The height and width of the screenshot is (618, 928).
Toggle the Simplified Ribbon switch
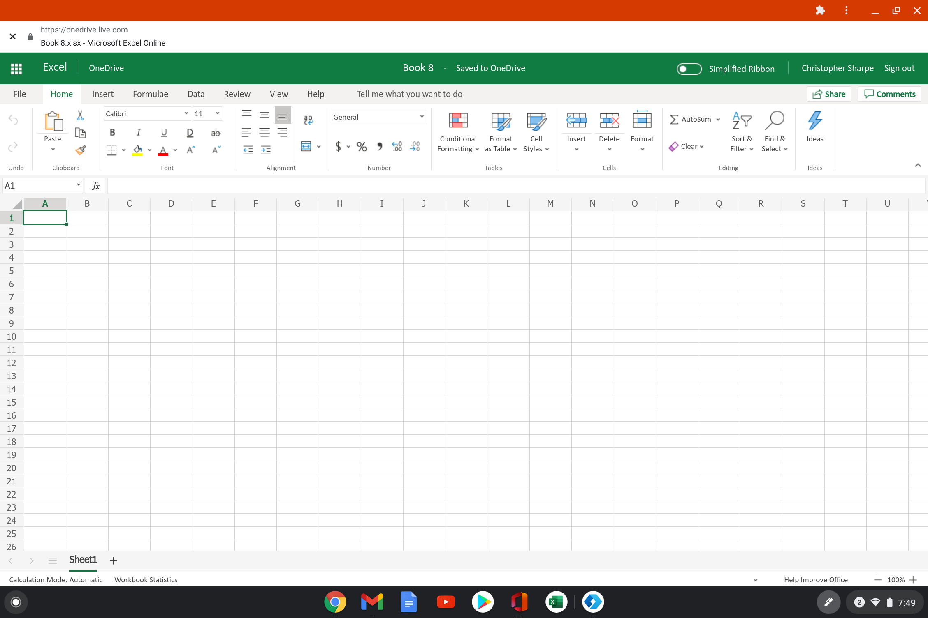[689, 69]
